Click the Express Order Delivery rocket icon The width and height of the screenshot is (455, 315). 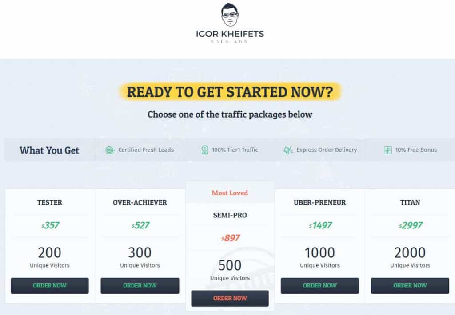pos(288,150)
